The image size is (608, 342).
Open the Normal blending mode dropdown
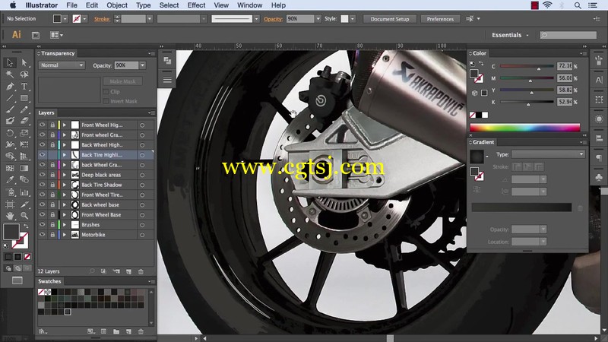(x=62, y=65)
